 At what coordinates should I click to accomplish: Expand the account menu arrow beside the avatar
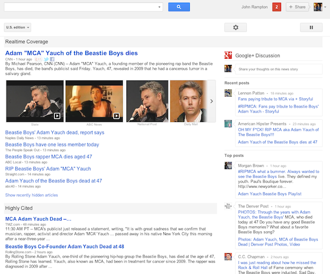pos(325,7)
